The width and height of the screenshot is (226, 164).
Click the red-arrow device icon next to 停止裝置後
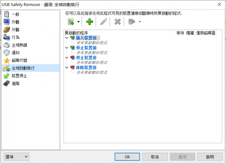(x=72, y=58)
